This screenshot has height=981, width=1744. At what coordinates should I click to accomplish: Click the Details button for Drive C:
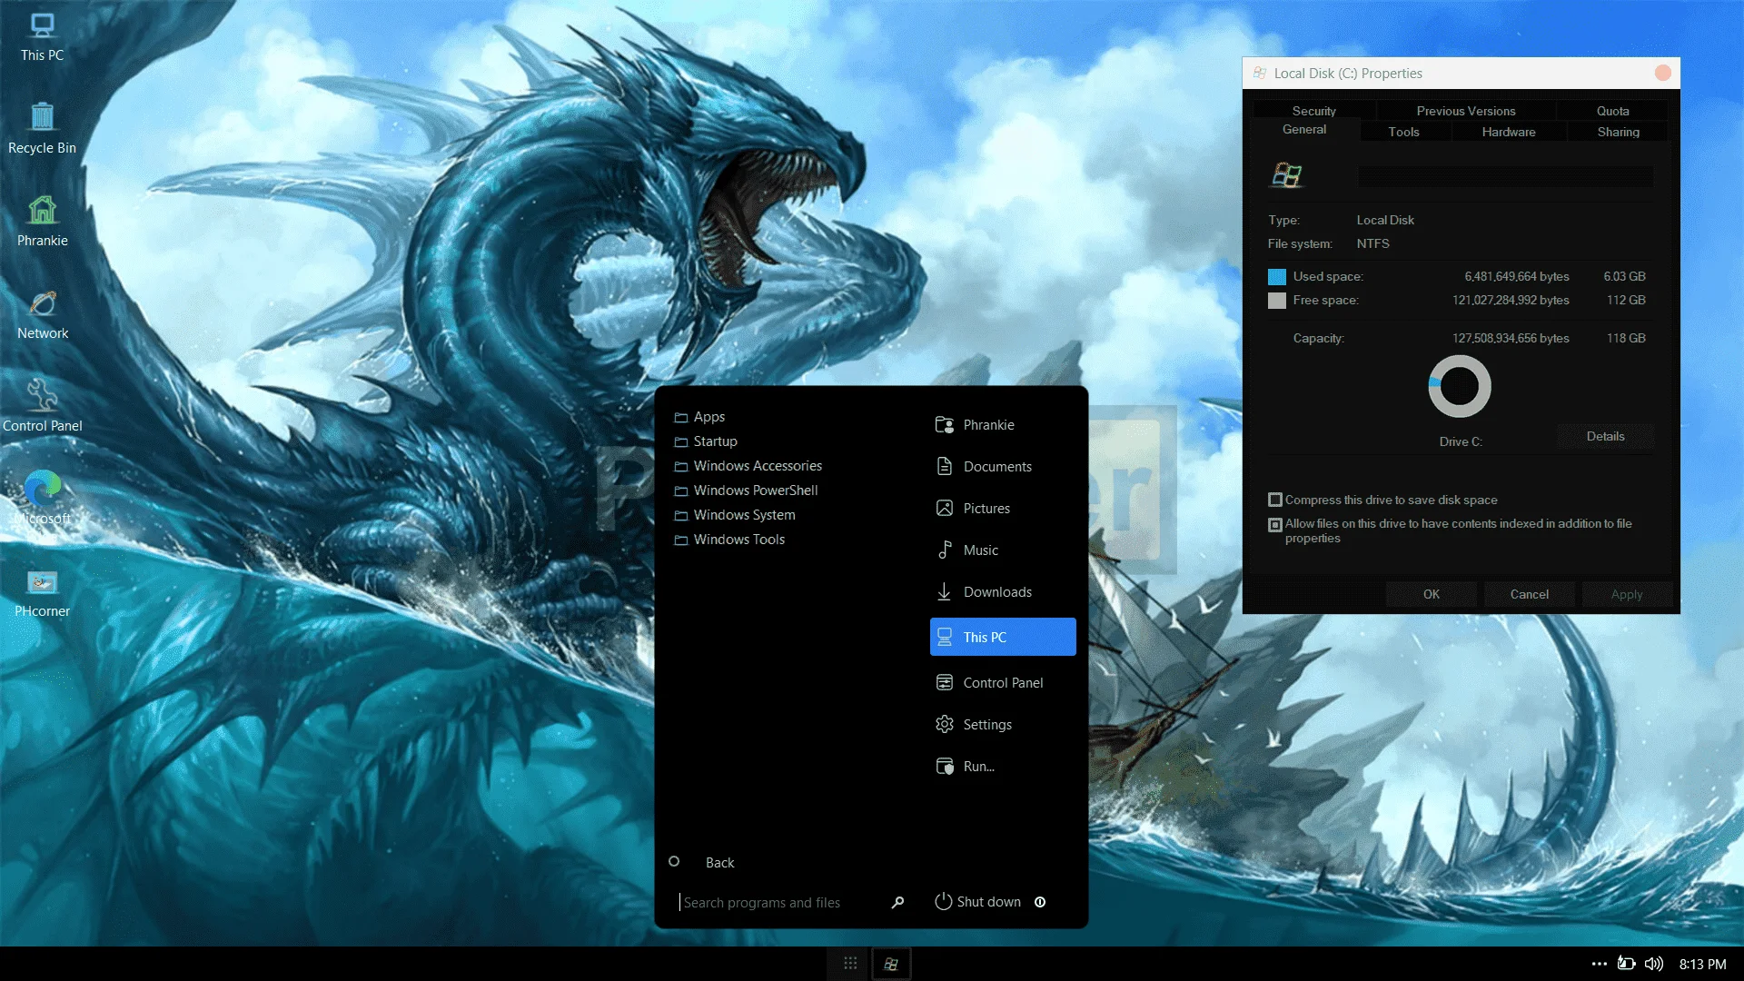(x=1606, y=436)
